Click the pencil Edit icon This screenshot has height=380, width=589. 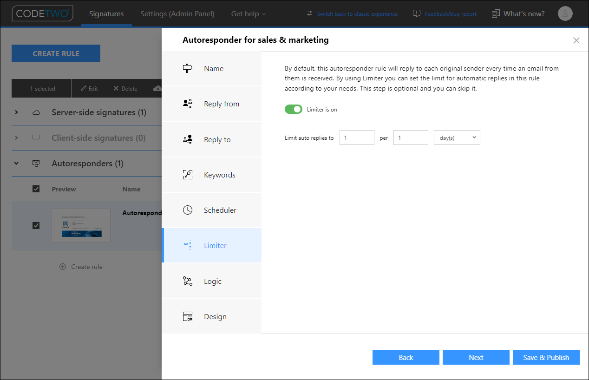tap(84, 88)
